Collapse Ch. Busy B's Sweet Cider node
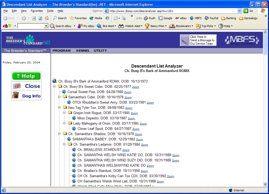Image resolution: width=269 pixels, height=194 pixels. (54, 86)
